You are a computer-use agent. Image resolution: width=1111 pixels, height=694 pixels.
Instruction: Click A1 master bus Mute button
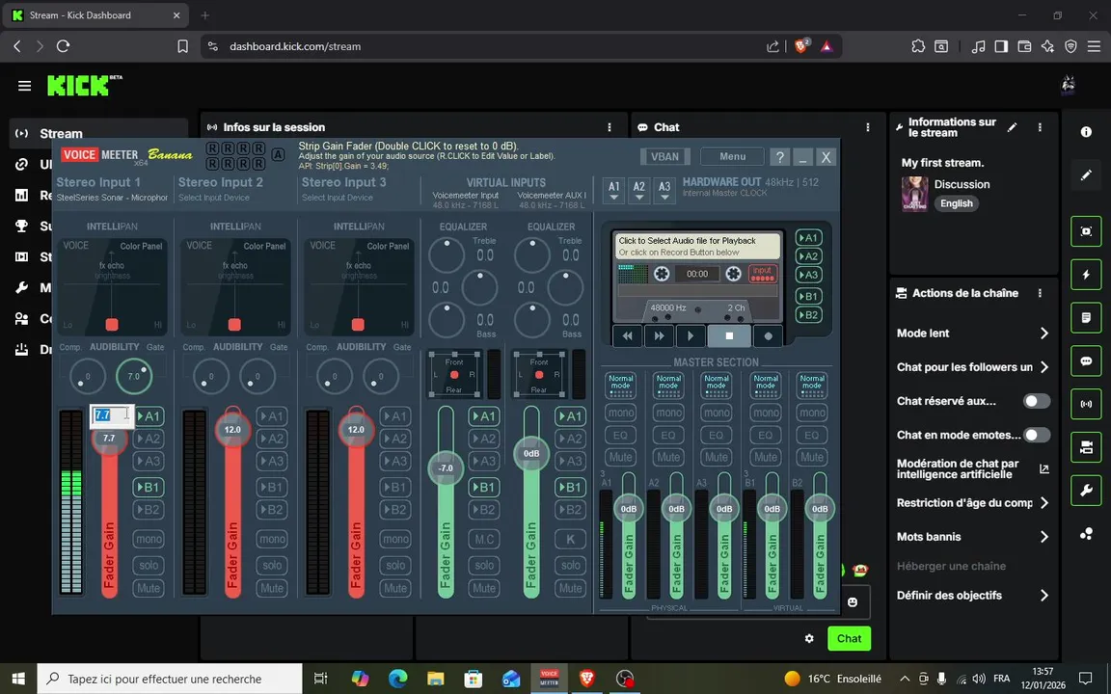(621, 457)
